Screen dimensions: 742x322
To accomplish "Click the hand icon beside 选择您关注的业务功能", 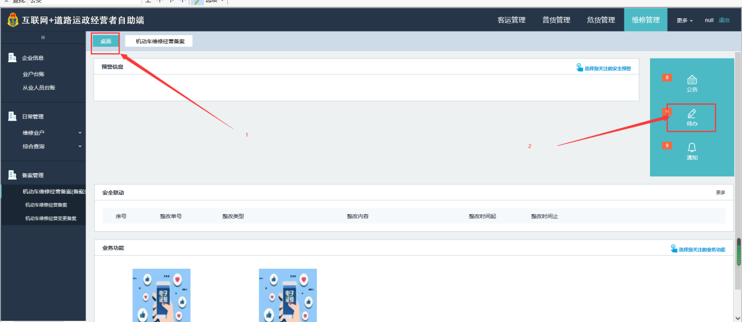I will click(673, 249).
